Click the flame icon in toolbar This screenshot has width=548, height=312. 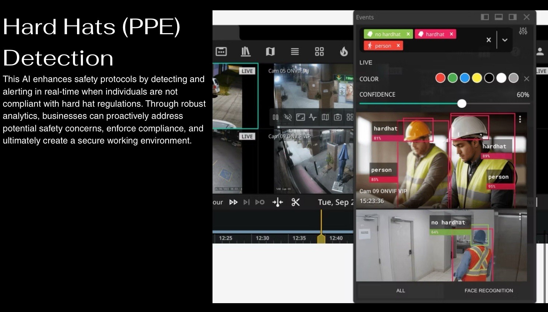click(x=344, y=52)
